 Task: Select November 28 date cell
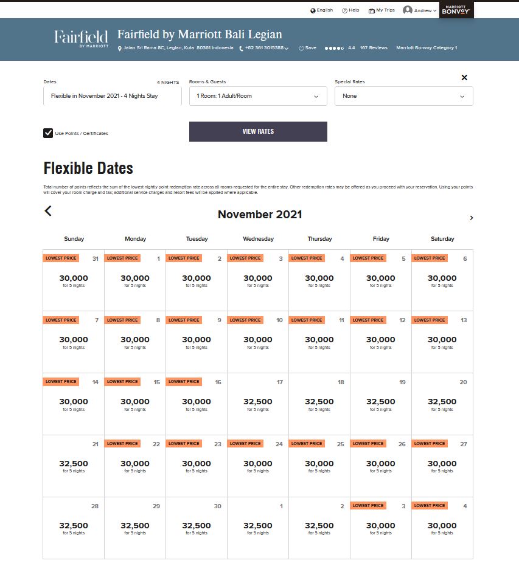click(74, 528)
